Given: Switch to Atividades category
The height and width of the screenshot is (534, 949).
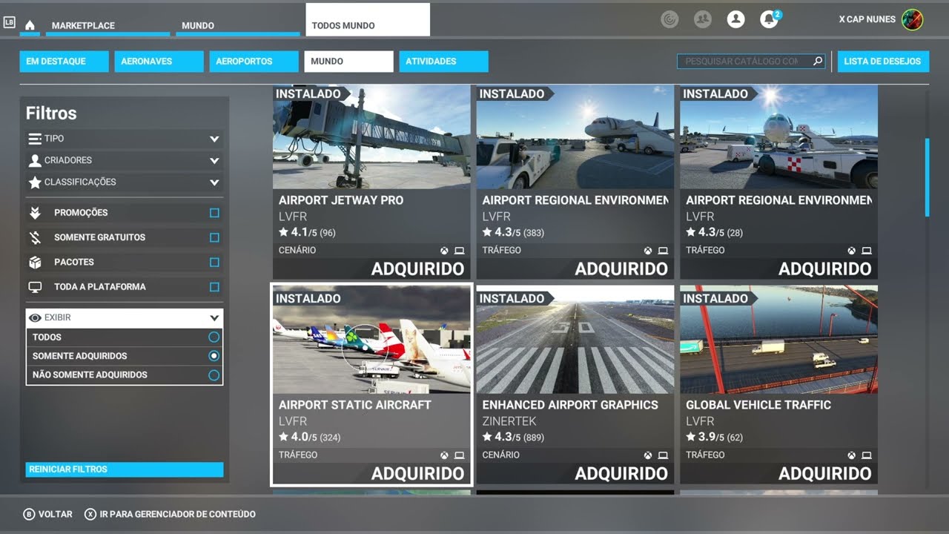Looking at the screenshot, I should (443, 62).
